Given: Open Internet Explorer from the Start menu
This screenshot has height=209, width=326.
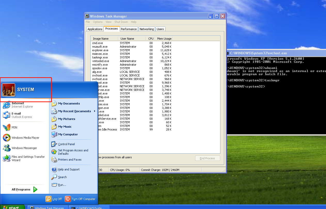Looking at the screenshot, I should [22, 105].
